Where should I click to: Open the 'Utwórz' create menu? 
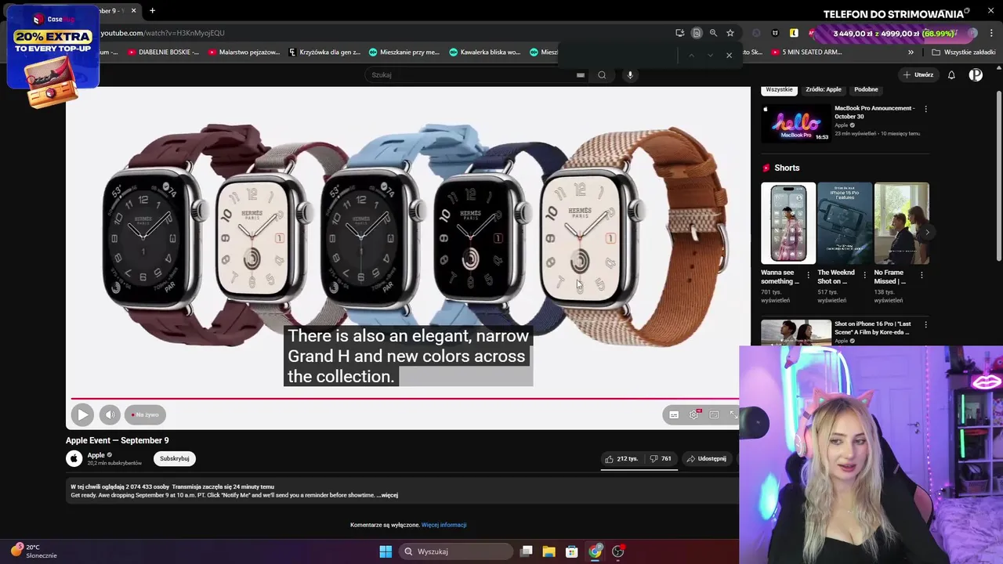tap(918, 75)
